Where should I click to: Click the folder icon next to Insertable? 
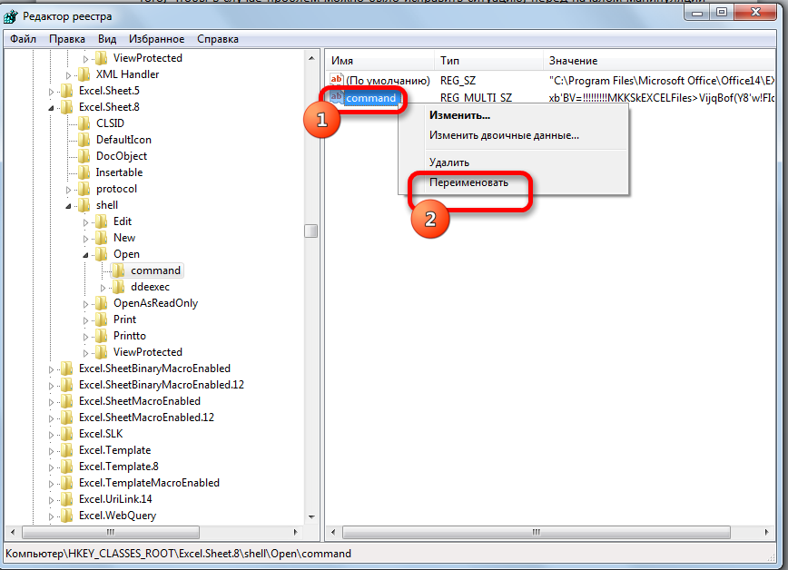pyautogui.click(x=84, y=172)
